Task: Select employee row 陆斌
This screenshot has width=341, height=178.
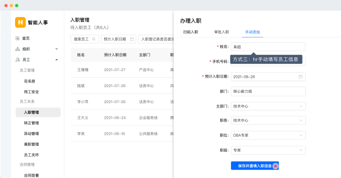Action: (122, 86)
